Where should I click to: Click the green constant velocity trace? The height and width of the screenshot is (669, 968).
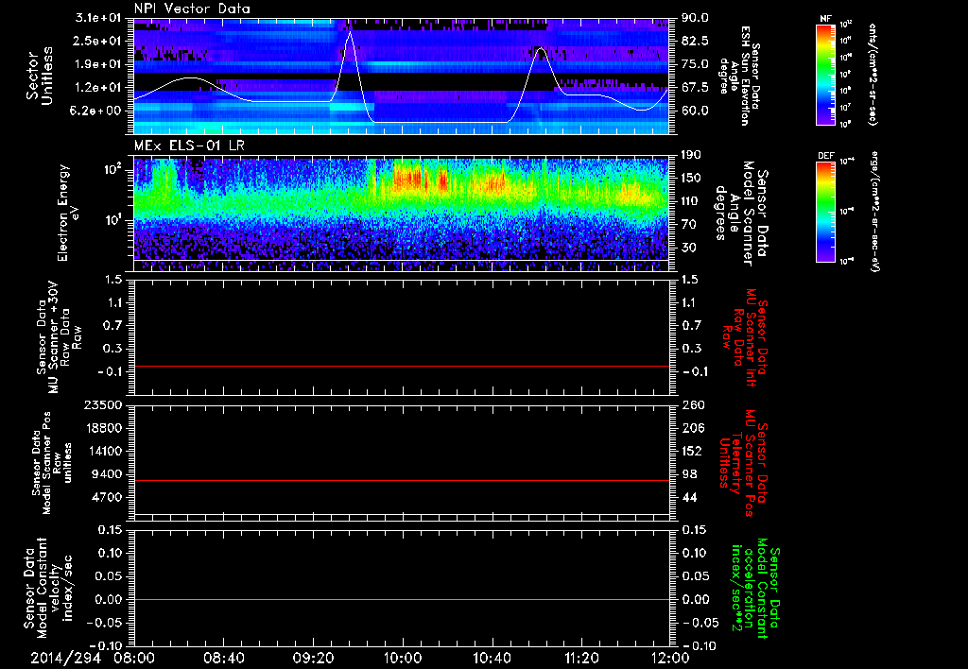[402, 599]
